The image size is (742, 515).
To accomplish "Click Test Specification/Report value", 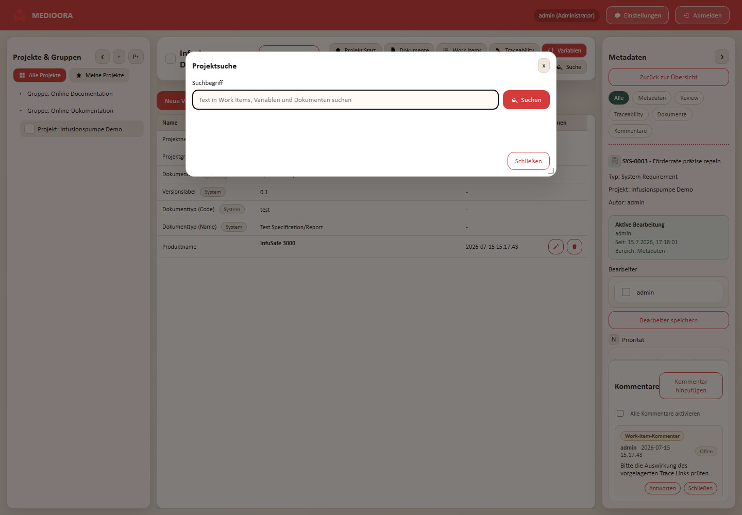I will (292, 227).
